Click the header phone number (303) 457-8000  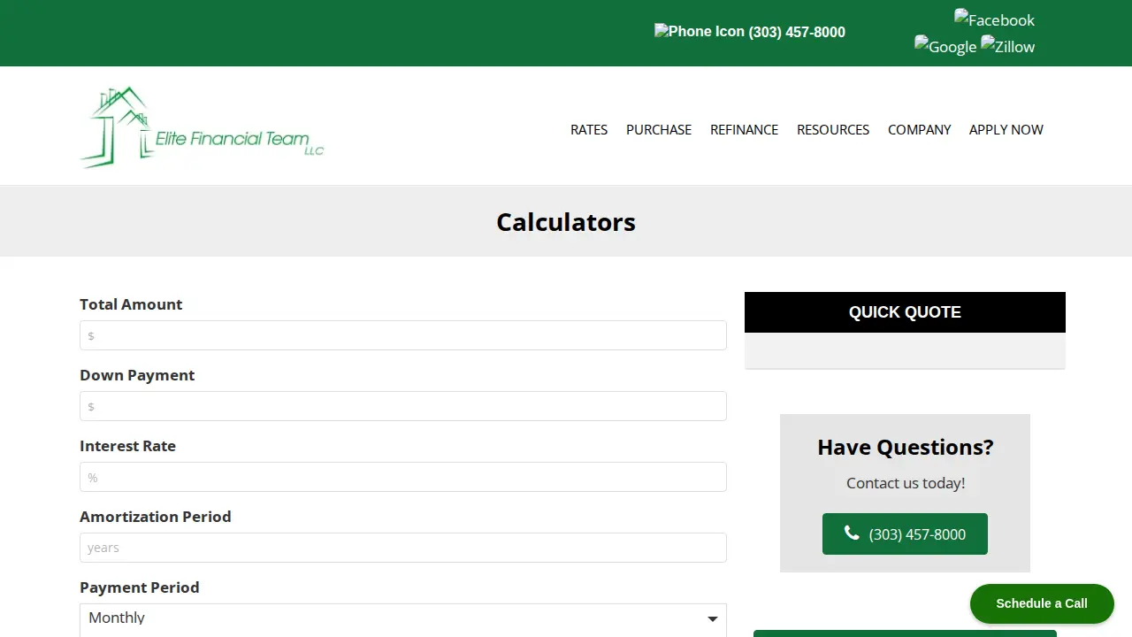pos(797,32)
